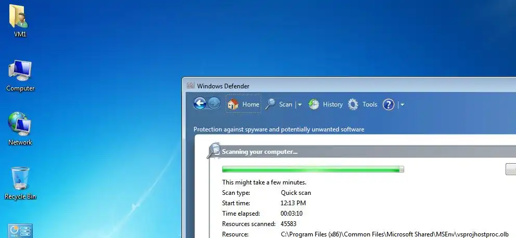Click the vsprojhostproc.olb resource path
This screenshot has height=238, width=516.
tap(395, 234)
